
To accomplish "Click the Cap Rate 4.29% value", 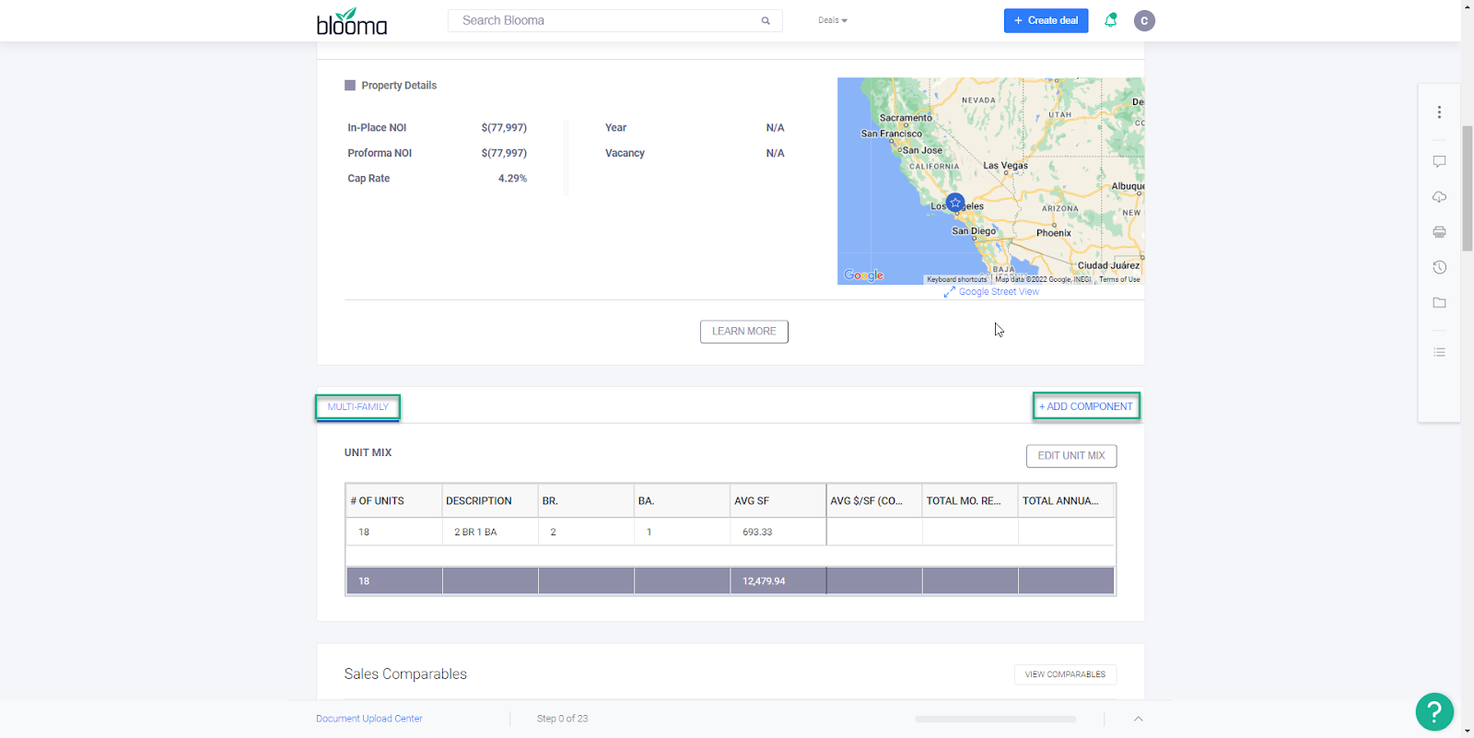I will point(512,179).
